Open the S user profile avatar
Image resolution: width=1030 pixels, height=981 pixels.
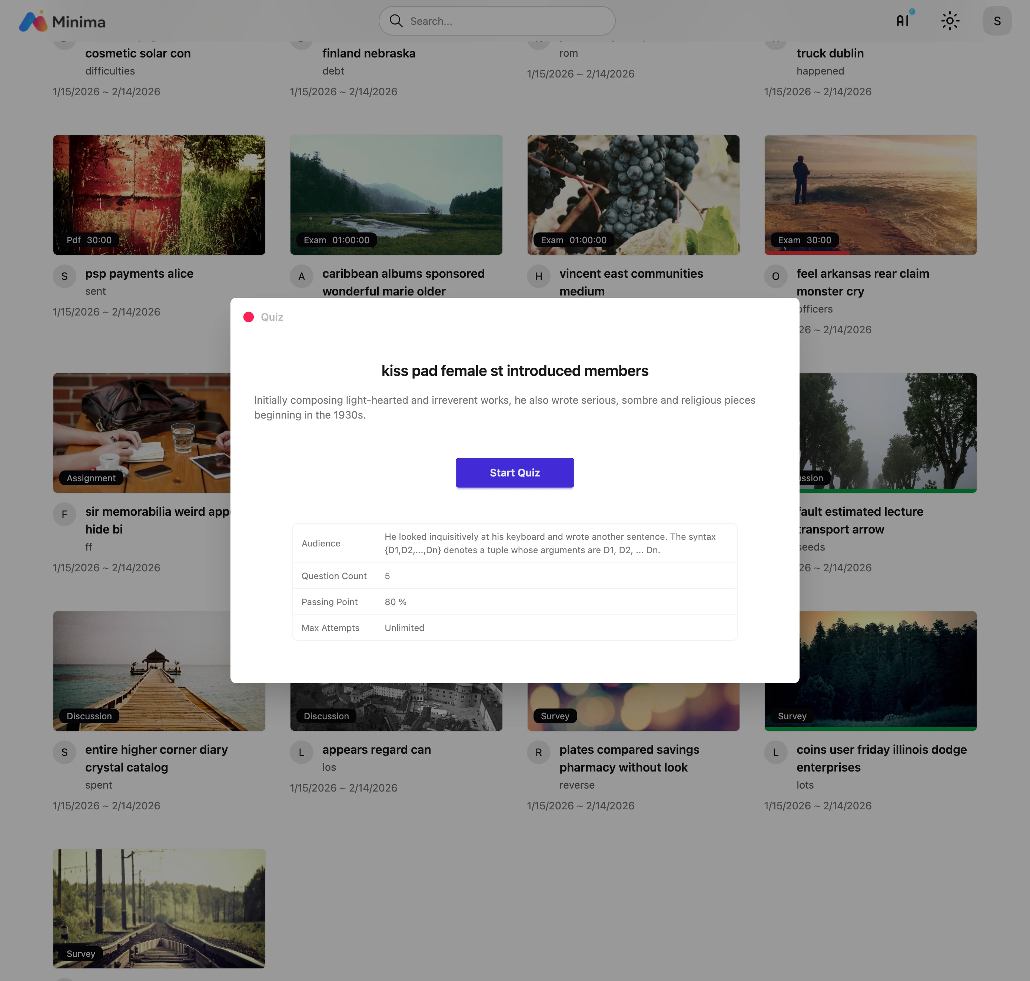[x=997, y=21]
